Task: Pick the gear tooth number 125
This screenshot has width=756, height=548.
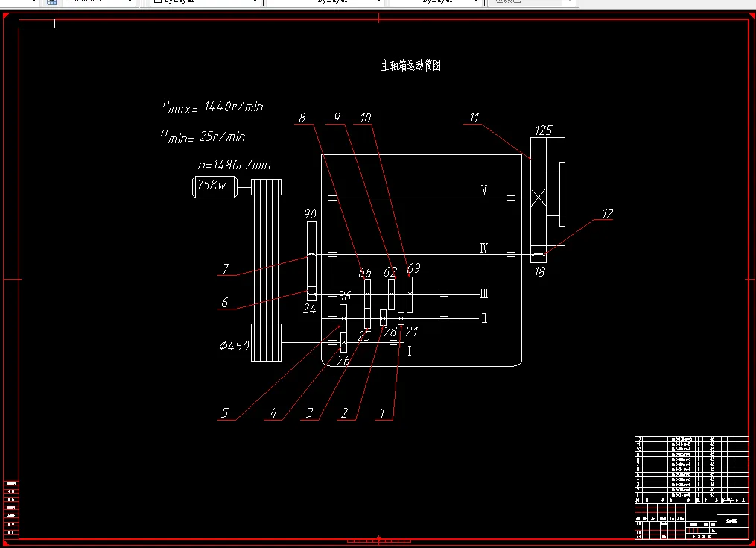Action: [544, 130]
